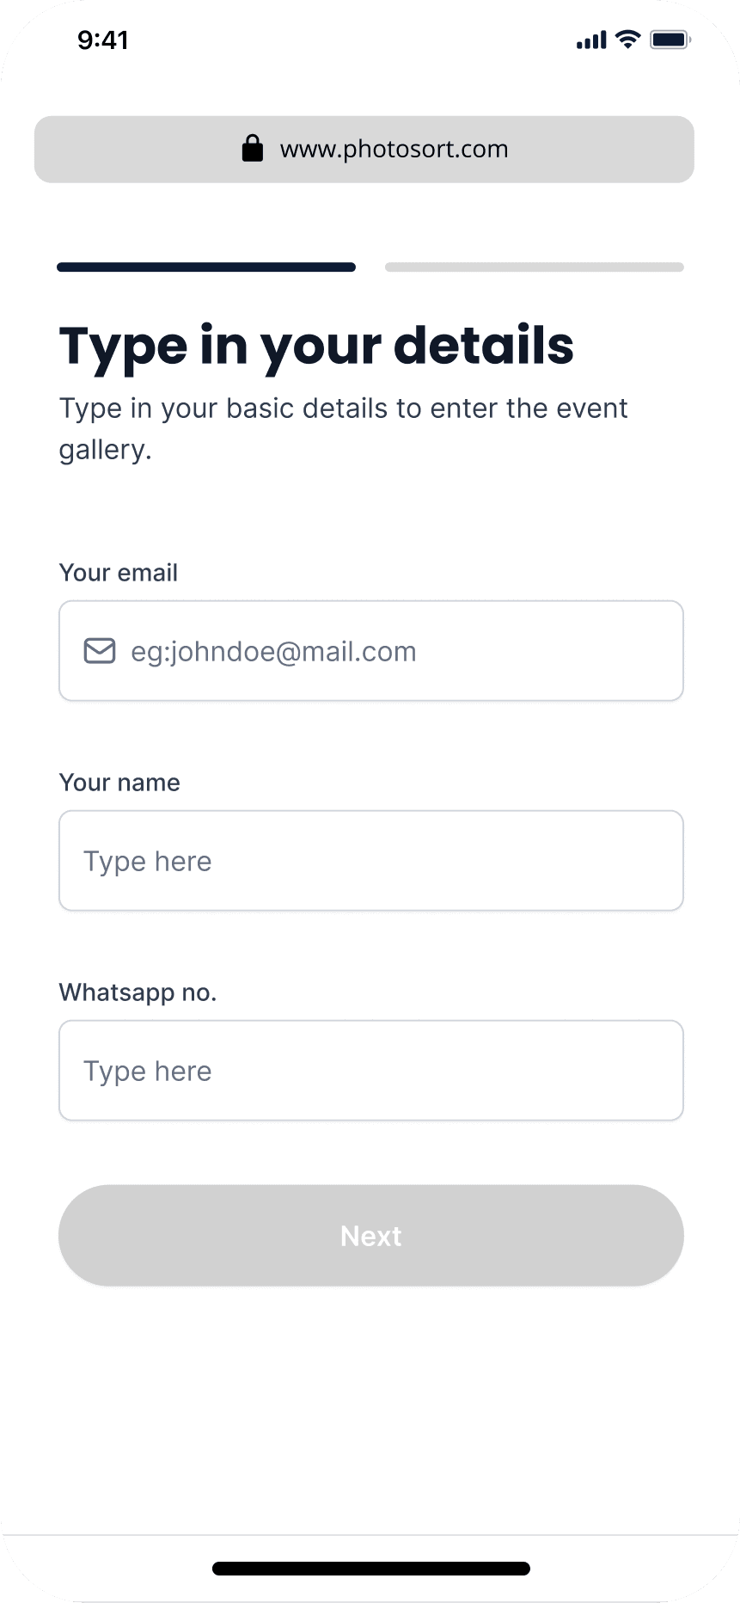
Task: Click the basic details description text
Action: click(x=343, y=428)
